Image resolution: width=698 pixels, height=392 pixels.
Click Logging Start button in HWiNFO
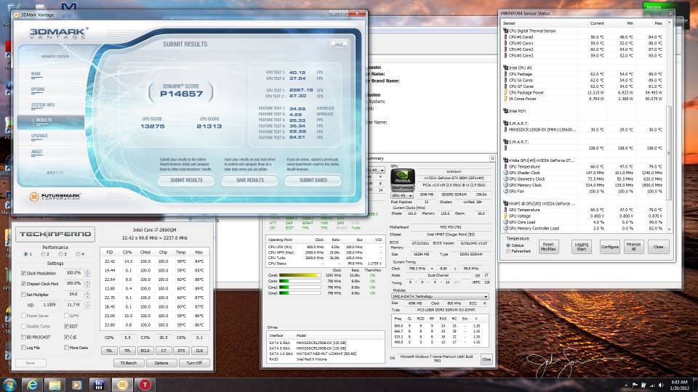(582, 247)
